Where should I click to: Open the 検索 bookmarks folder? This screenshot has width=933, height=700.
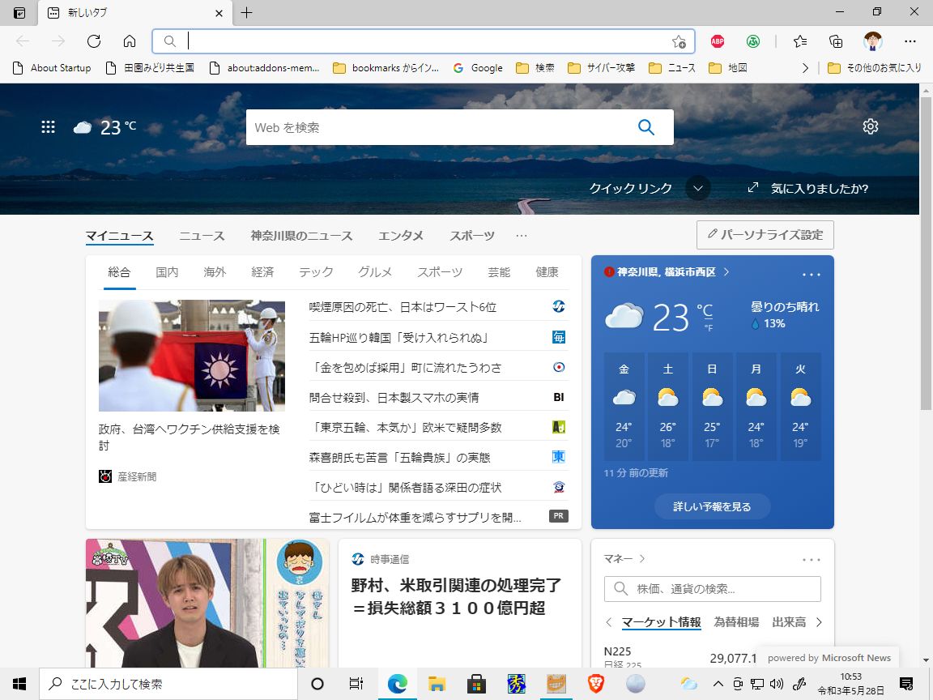535,68
